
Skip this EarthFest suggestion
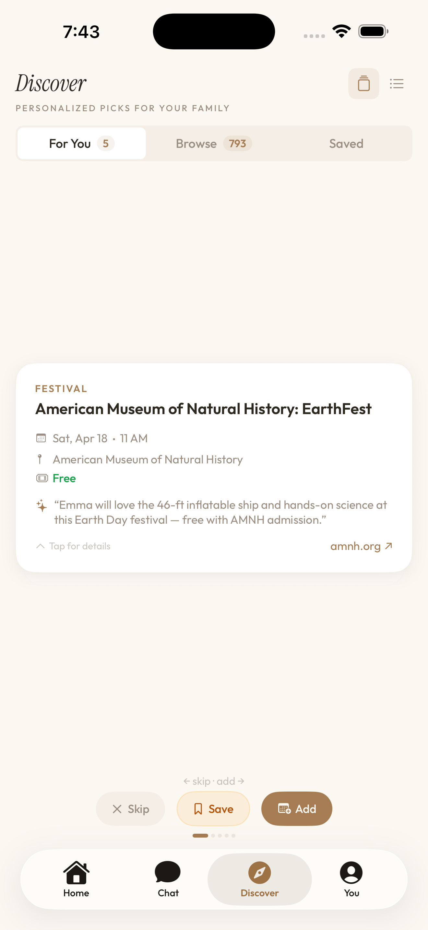pyautogui.click(x=130, y=809)
